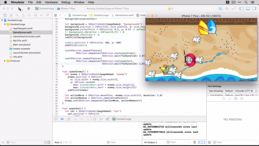Open the Debug navigator icon
Image resolution: width=259 pixels, height=146 pixels.
35,15
